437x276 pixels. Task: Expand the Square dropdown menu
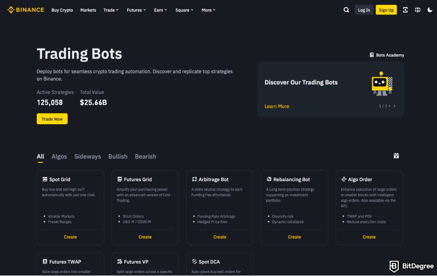pos(184,10)
